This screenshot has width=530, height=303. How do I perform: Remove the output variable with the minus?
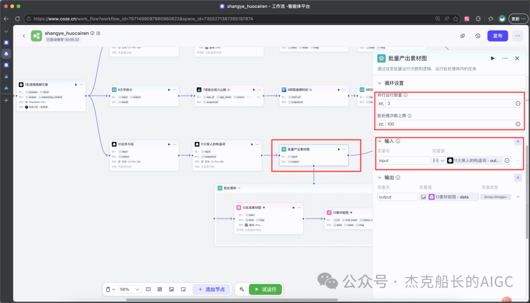point(518,197)
